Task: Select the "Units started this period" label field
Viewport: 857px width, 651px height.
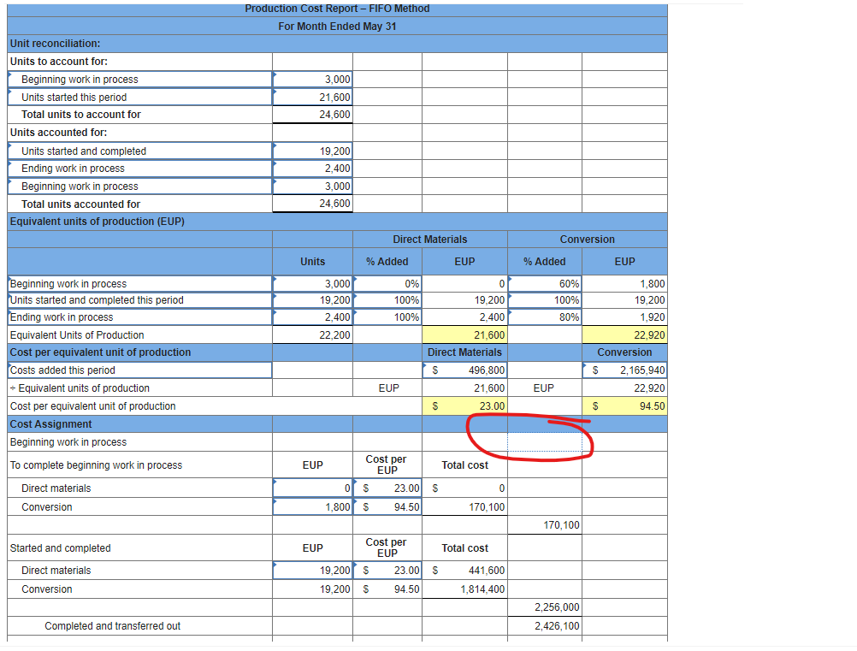Action: click(140, 97)
